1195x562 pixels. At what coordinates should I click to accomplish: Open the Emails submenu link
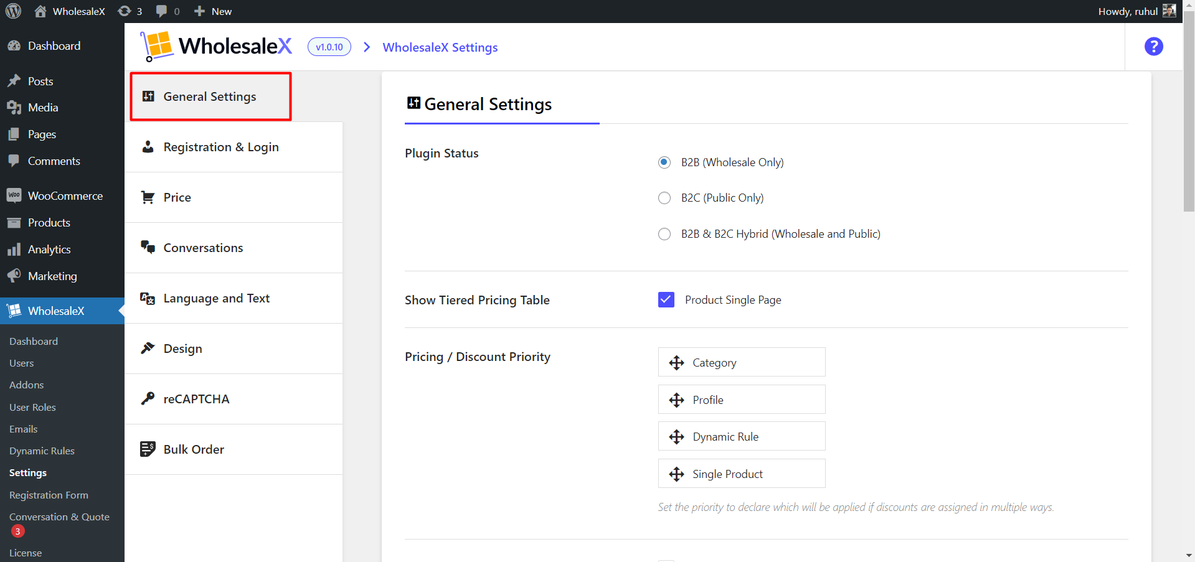click(x=24, y=429)
